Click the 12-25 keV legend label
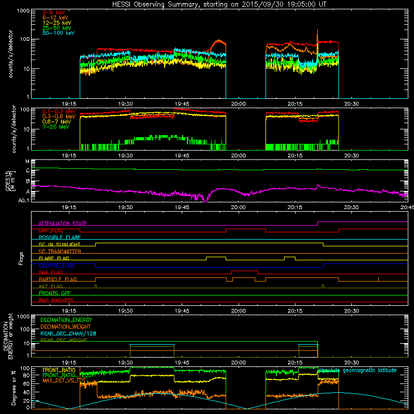414x414 pixels. [x=57, y=23]
